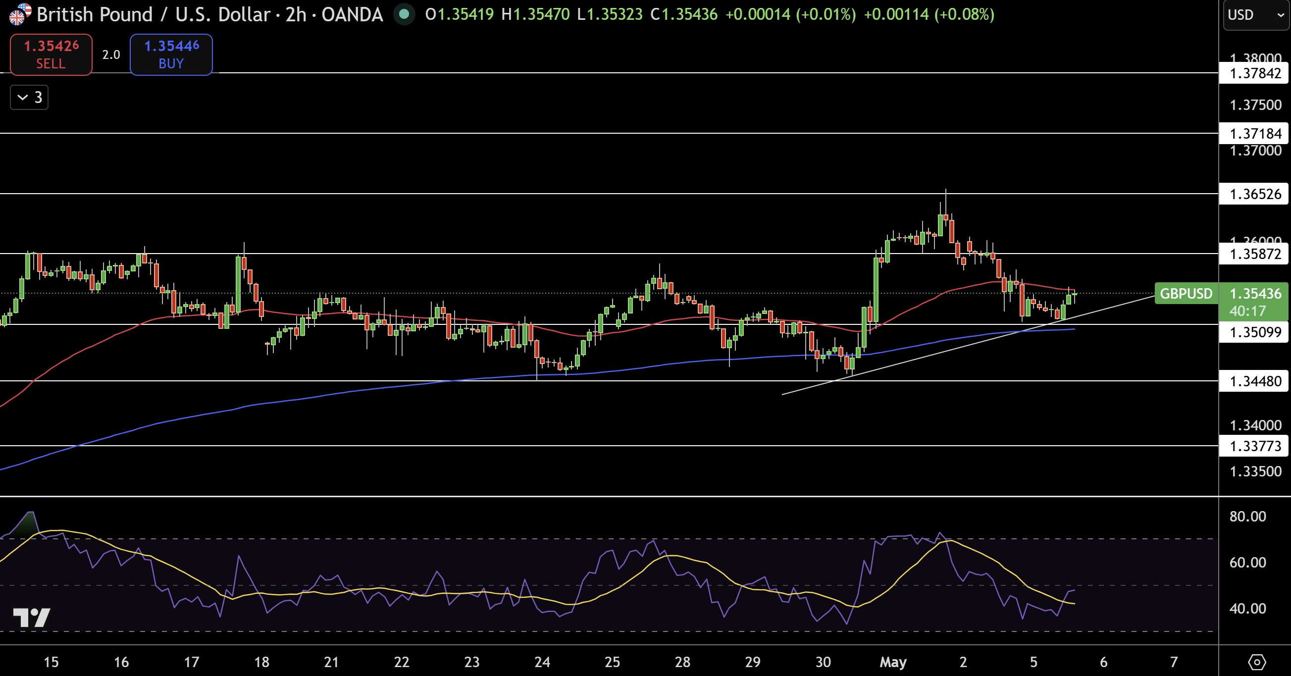The width and height of the screenshot is (1291, 676).
Task: Click the date 30 on the time axis
Action: pos(823,663)
